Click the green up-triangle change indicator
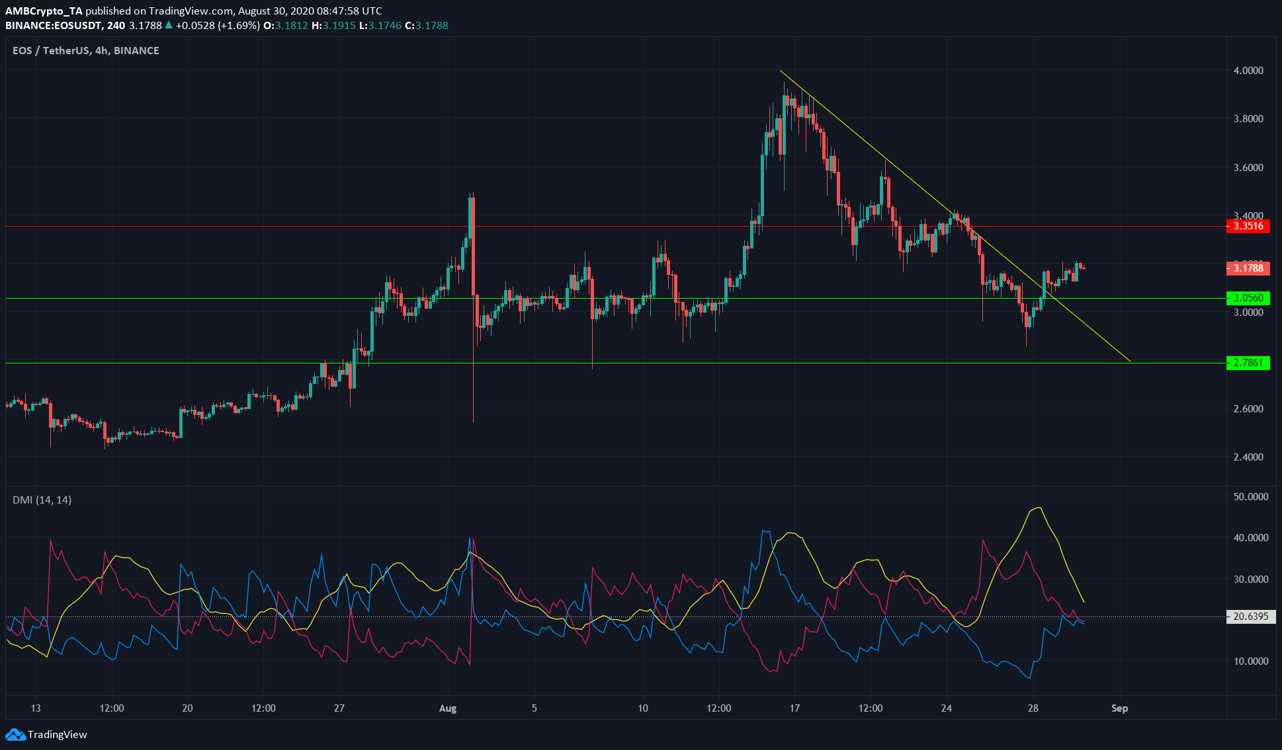 pos(169,25)
